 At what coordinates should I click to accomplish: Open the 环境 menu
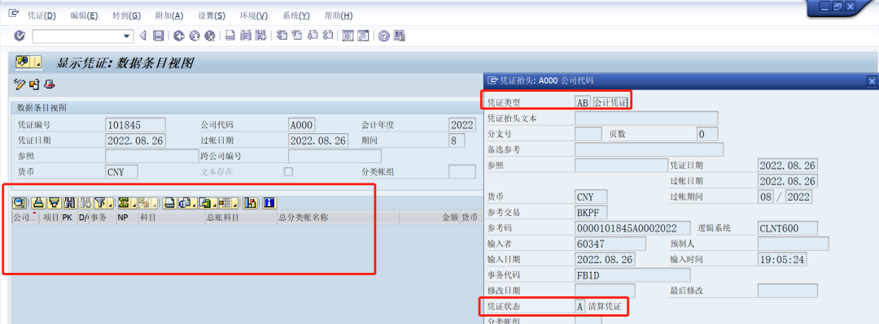(254, 15)
